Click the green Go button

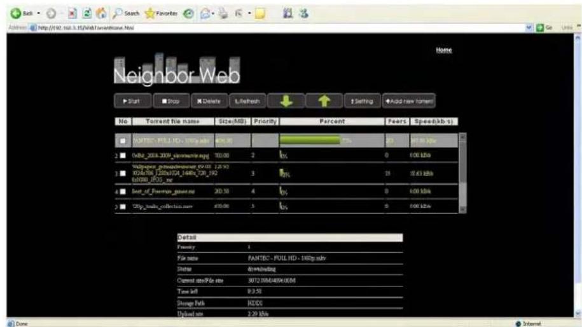click(x=544, y=28)
